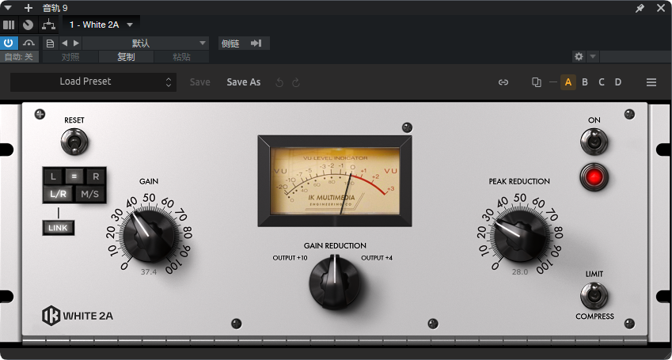Click the OUTPUT +10 label

[x=290, y=258]
